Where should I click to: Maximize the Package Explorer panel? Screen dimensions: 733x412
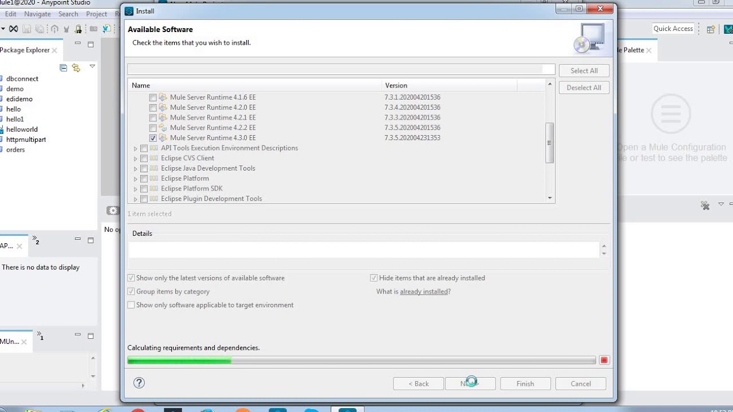pos(90,44)
